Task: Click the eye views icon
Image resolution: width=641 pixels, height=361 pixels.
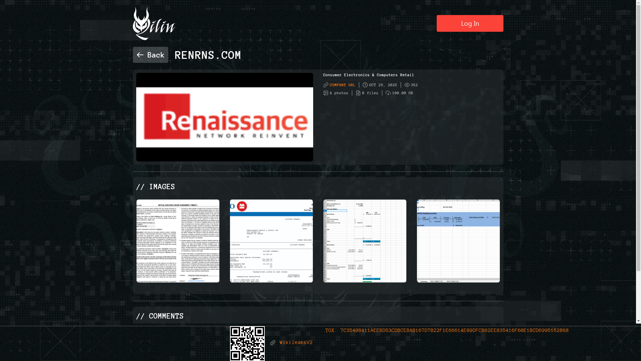Action: point(407,85)
